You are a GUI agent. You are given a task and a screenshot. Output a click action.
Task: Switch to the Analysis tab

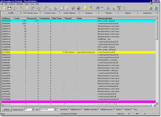point(89,13)
